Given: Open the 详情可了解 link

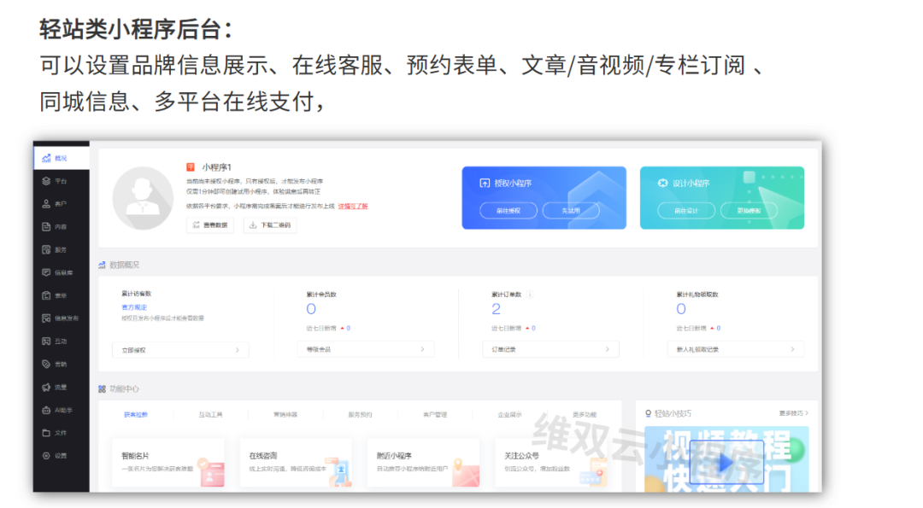Looking at the screenshot, I should coord(353,207).
